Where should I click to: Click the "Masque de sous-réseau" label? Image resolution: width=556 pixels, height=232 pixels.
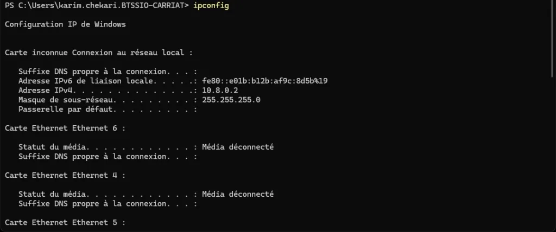click(63, 100)
